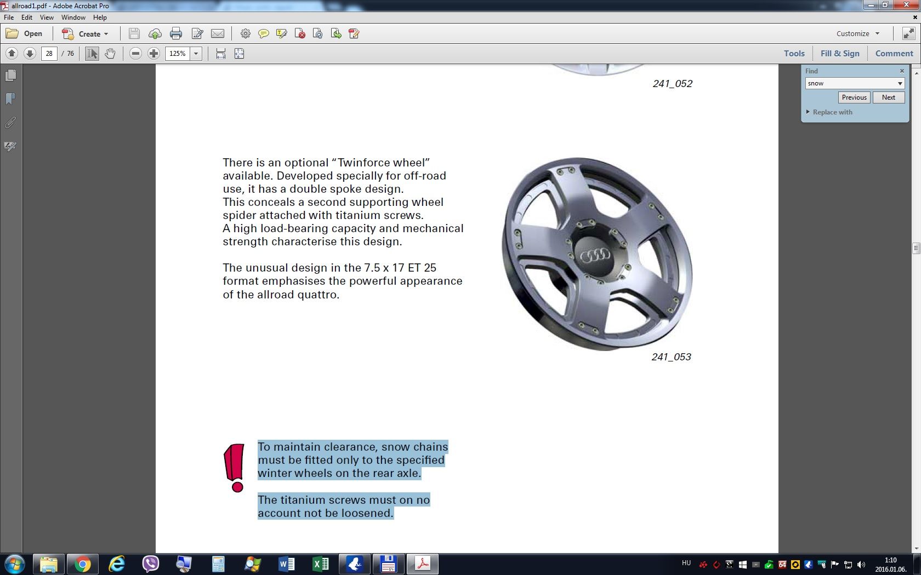The width and height of the screenshot is (921, 575).
Task: Open Google Chrome from taskbar
Action: [82, 564]
